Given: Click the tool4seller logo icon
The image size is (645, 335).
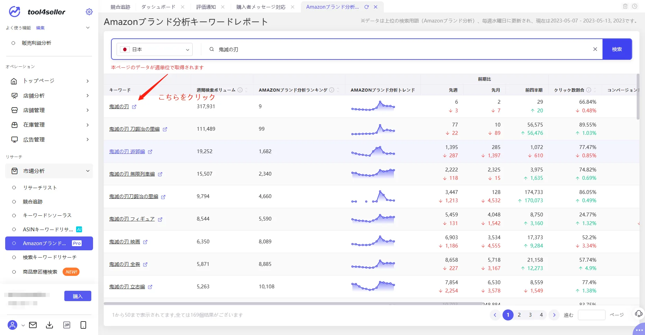Looking at the screenshot, I should tap(15, 12).
